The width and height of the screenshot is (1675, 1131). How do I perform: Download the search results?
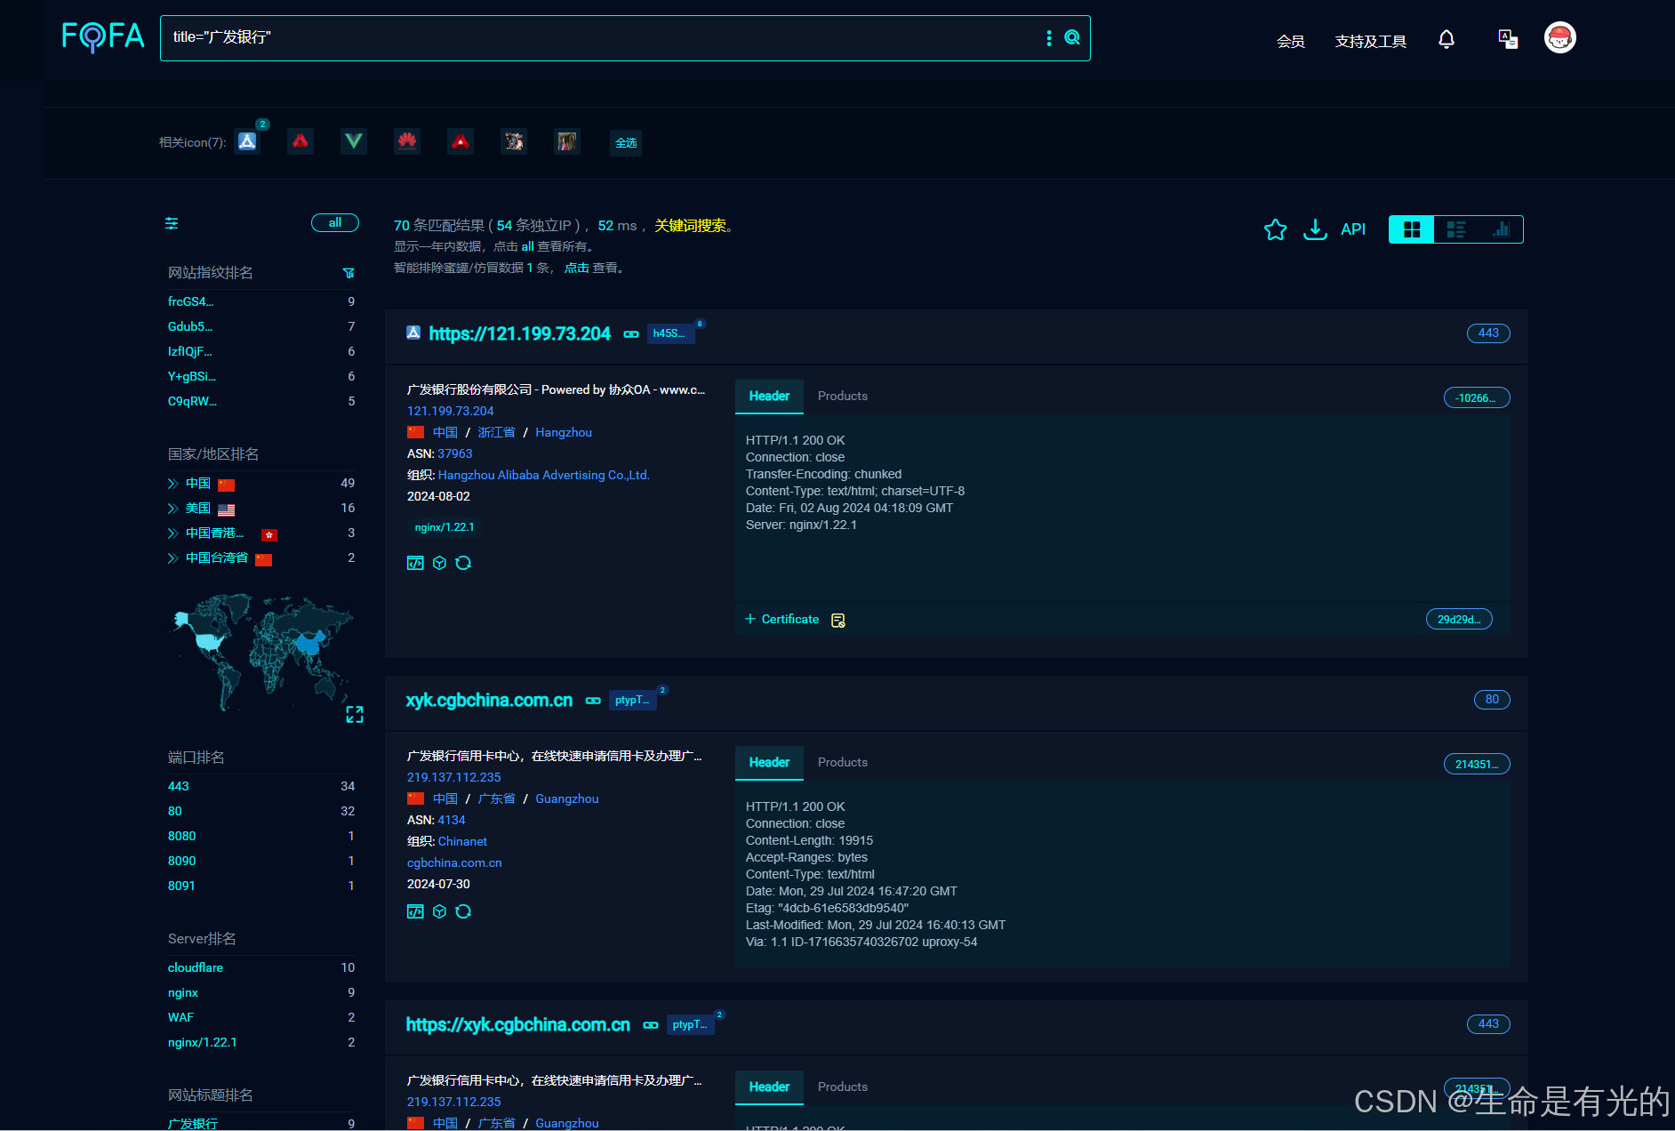tap(1315, 229)
